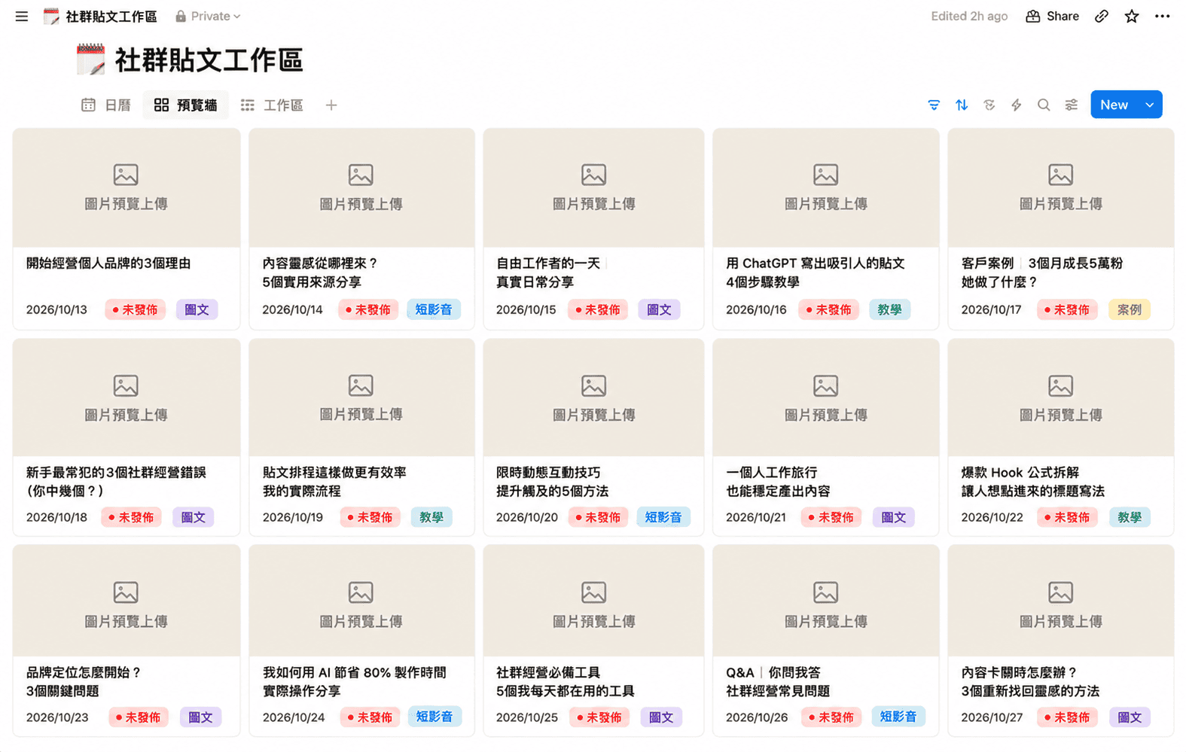
Task: Open thumbnail of card dated 2026/10/14
Action: click(361, 188)
